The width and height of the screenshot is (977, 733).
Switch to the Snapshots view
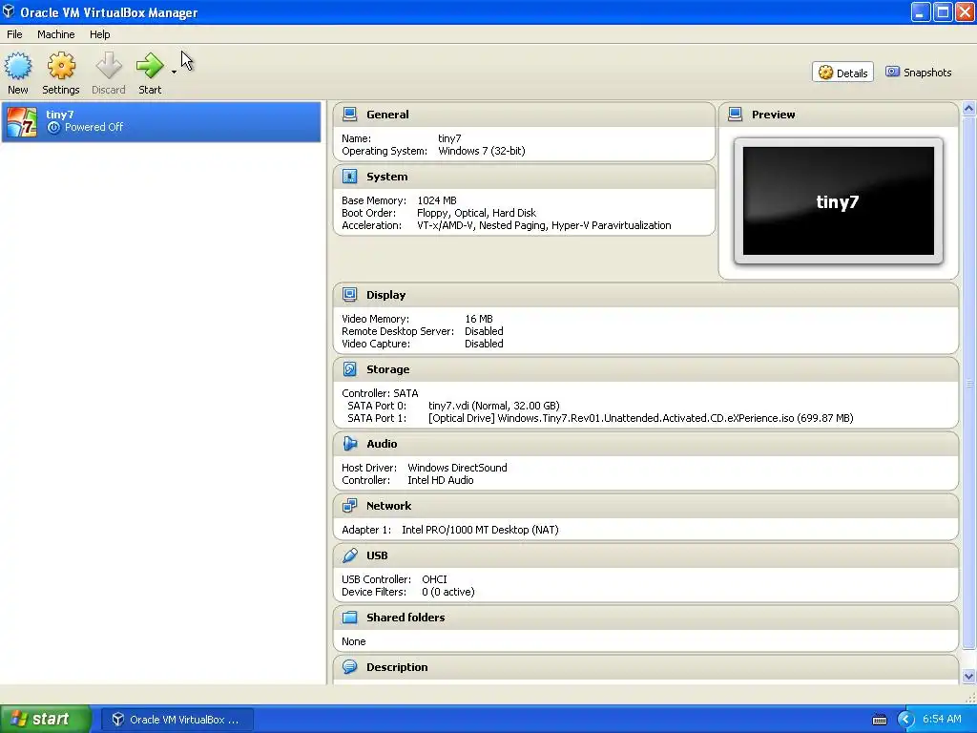[x=919, y=73]
